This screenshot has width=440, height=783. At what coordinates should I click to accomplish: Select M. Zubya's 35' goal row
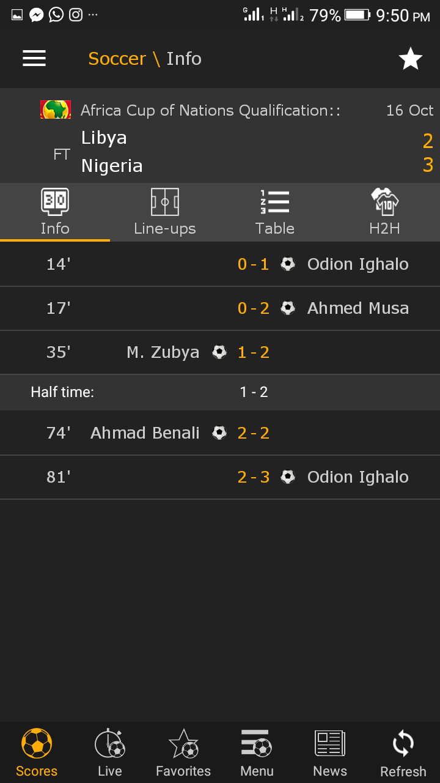pyautogui.click(x=220, y=352)
